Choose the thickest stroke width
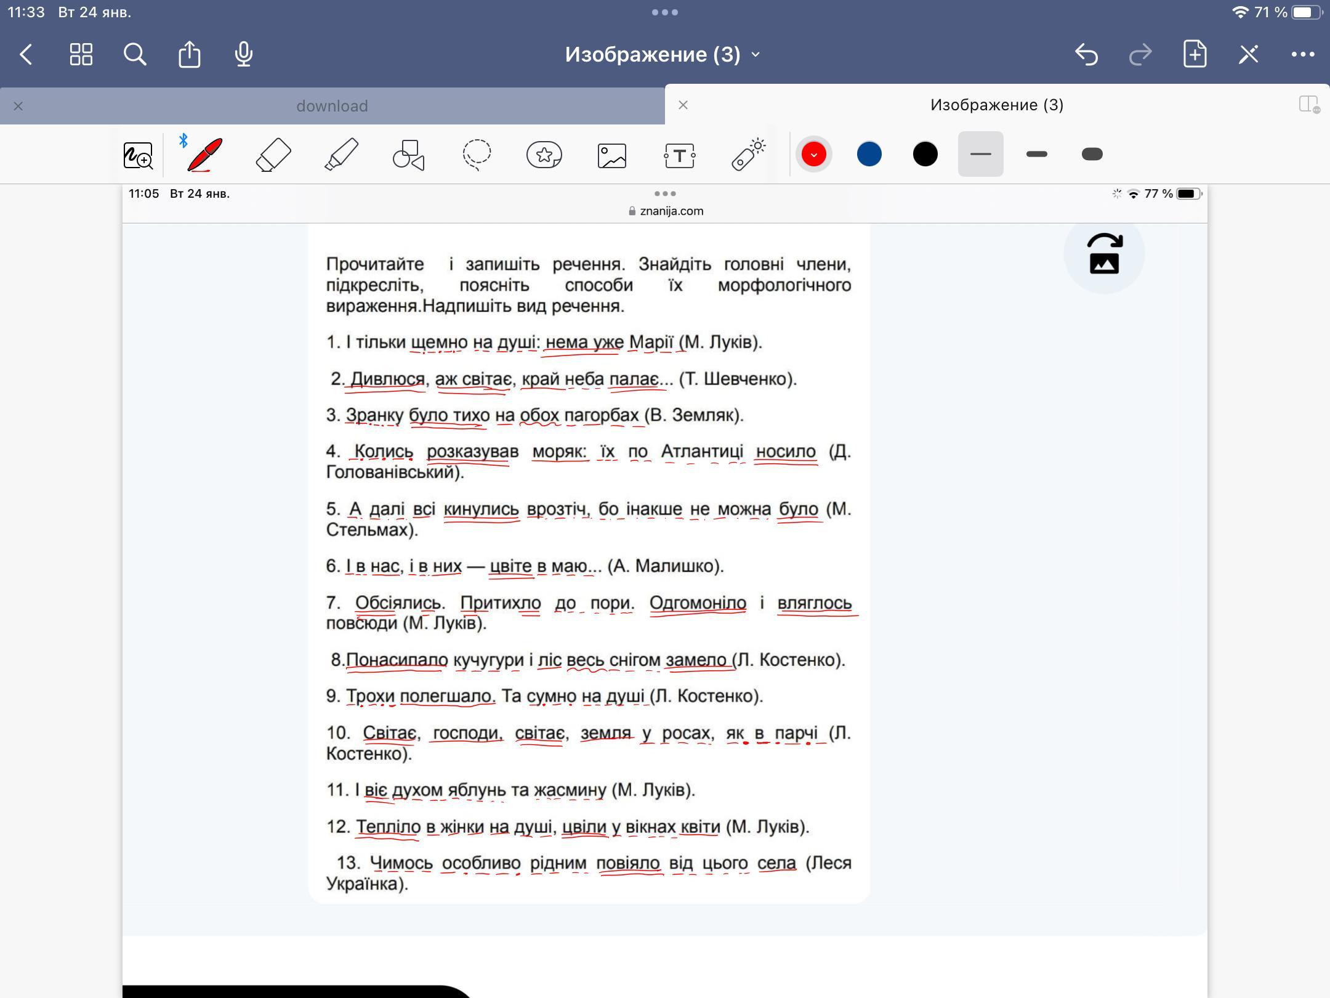This screenshot has height=998, width=1330. point(1092,154)
